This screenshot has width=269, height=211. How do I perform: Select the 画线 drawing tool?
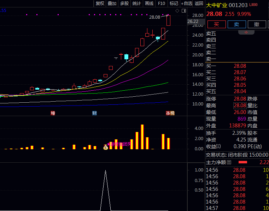pyautogui.click(x=149, y=4)
